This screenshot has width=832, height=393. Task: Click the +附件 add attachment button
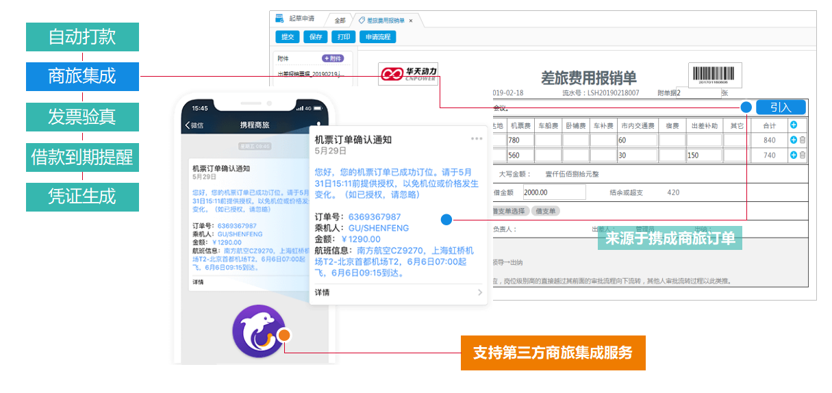[x=333, y=59]
